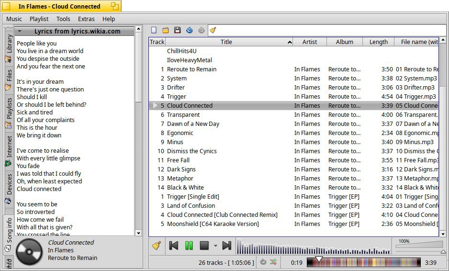Sort playlist by the Album column header

pyautogui.click(x=345, y=42)
